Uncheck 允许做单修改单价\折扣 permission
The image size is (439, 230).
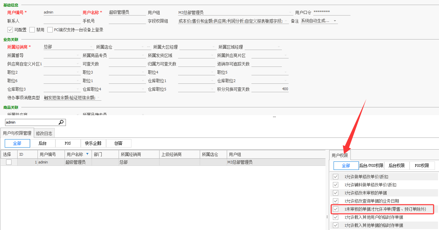(336, 177)
